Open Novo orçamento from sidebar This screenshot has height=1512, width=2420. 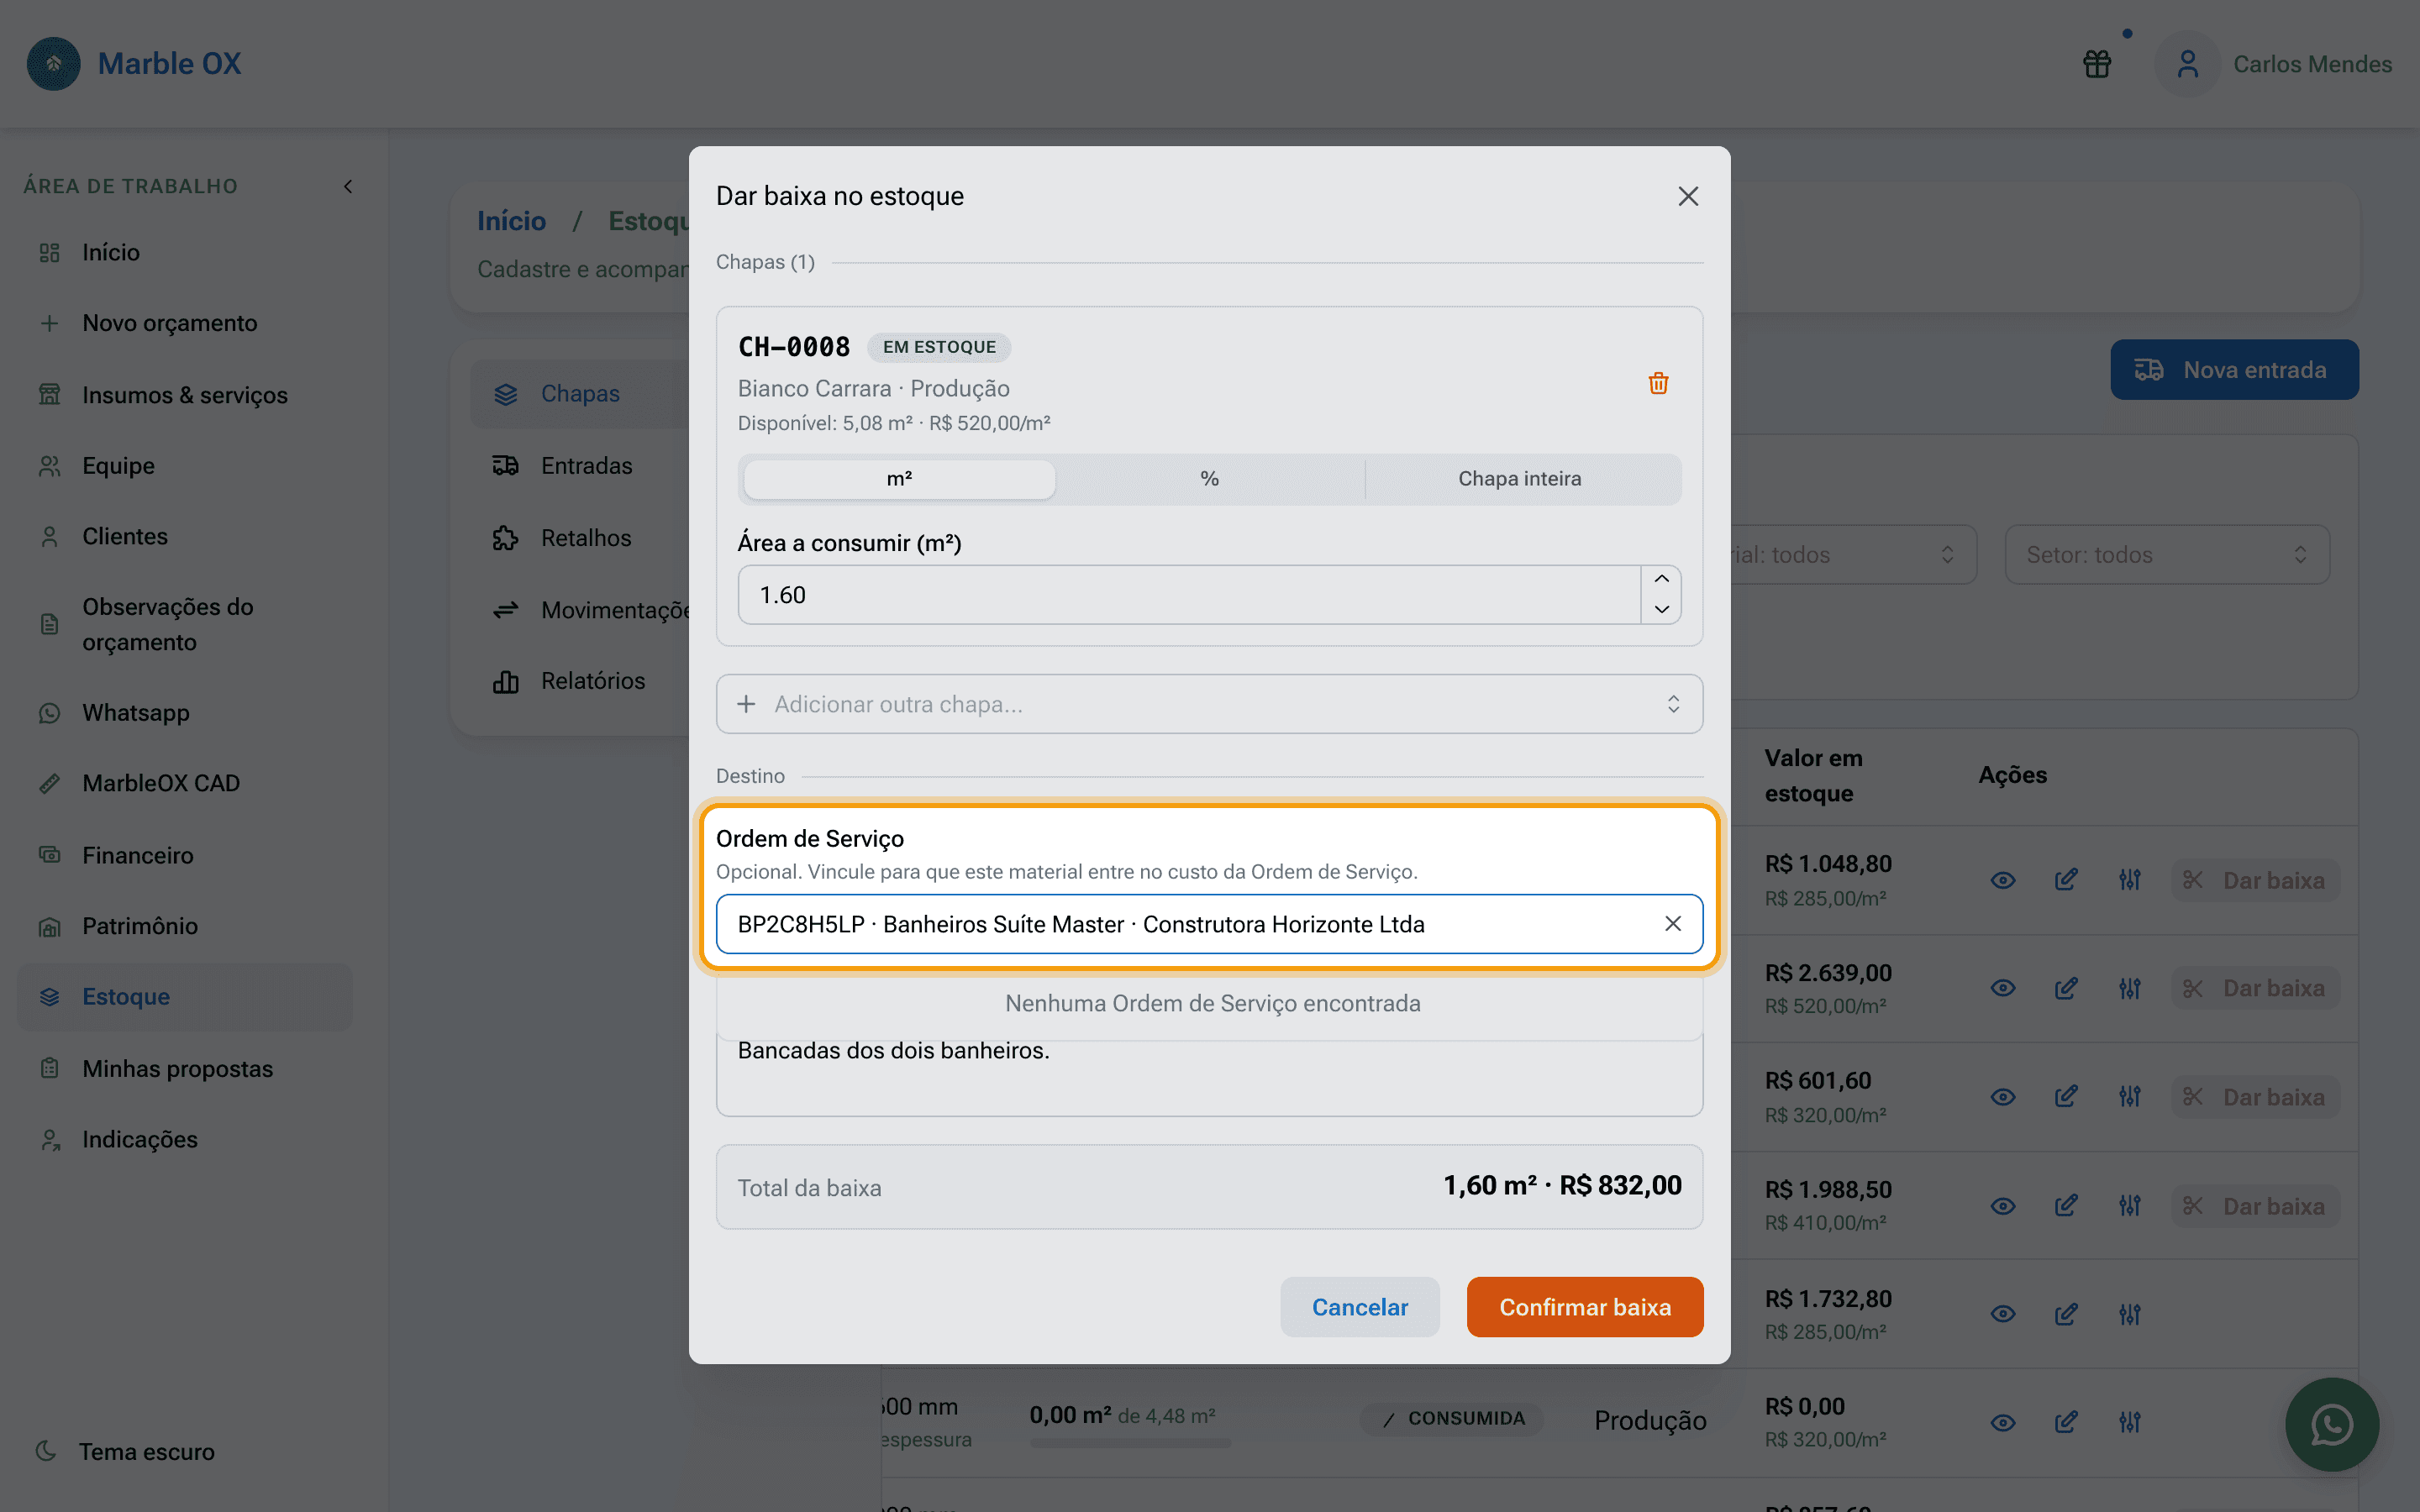point(185,323)
